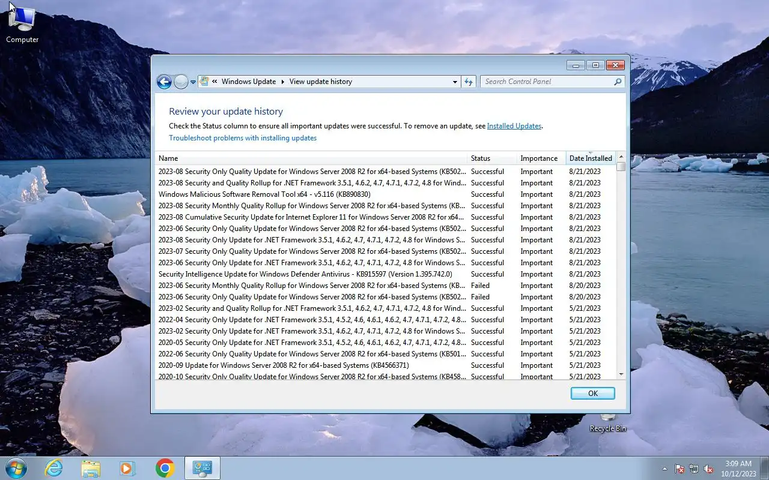The width and height of the screenshot is (769, 480).
Task: Click the scrollbar down arrow in update list
Action: tap(621, 374)
